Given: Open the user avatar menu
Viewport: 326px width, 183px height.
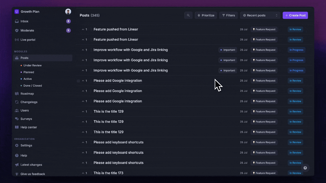Looking at the screenshot, I should point(68,11).
